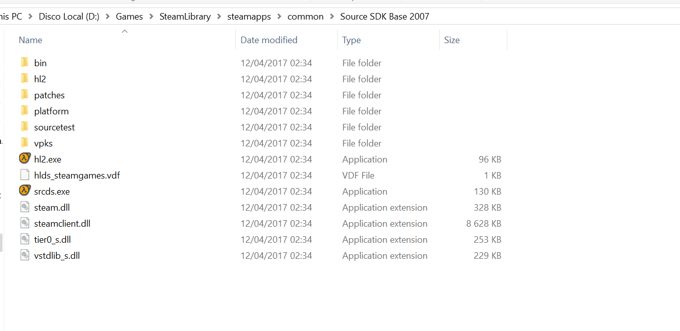Click the 253 KB size value

coord(487,239)
